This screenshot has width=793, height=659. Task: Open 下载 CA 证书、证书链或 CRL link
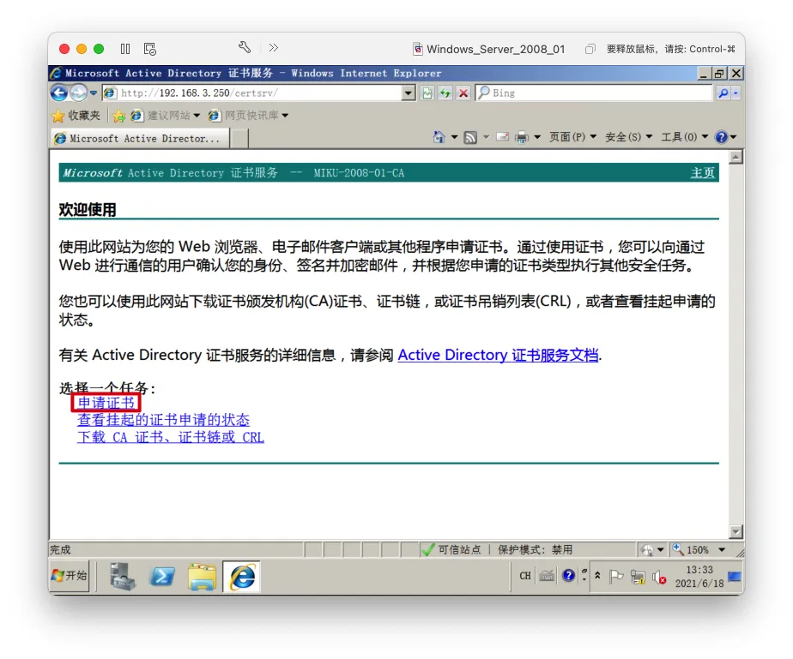tap(171, 437)
